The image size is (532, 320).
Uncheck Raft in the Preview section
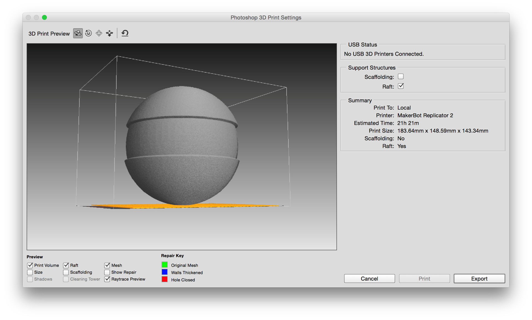pos(66,265)
